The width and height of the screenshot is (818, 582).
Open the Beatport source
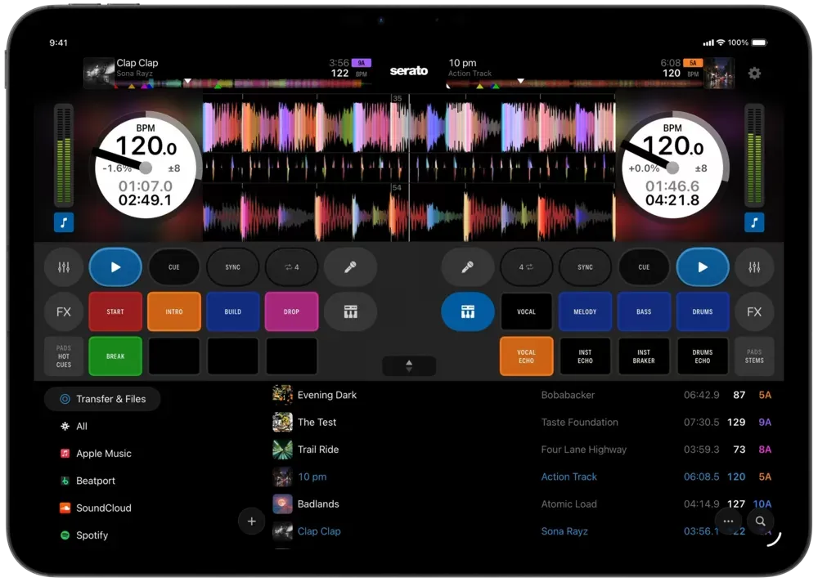(88, 481)
